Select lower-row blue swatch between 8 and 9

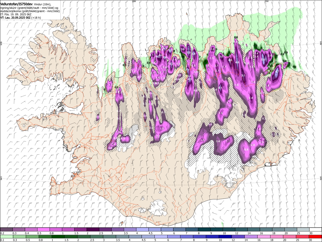(x=199, y=236)
